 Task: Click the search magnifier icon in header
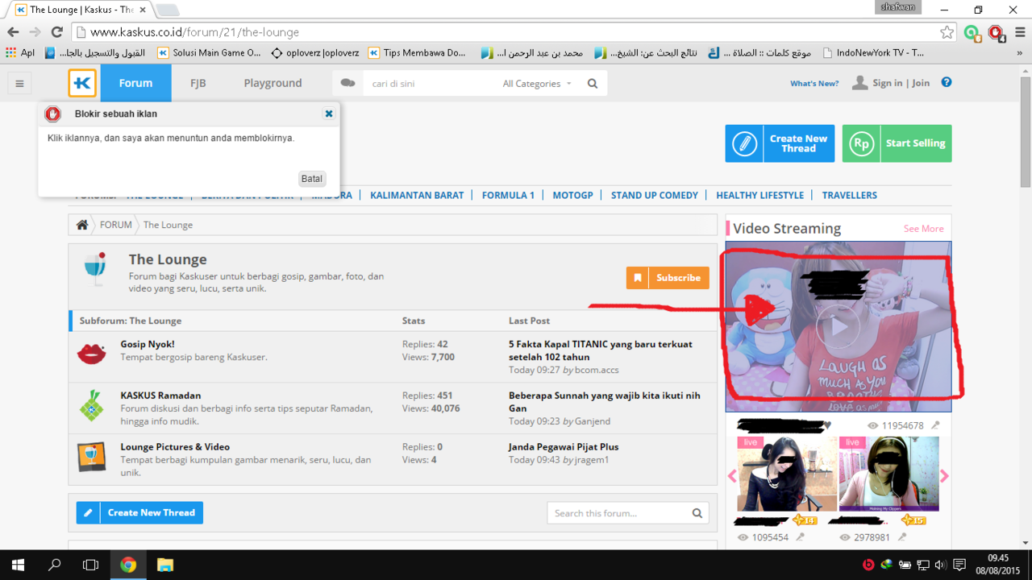[593, 83]
